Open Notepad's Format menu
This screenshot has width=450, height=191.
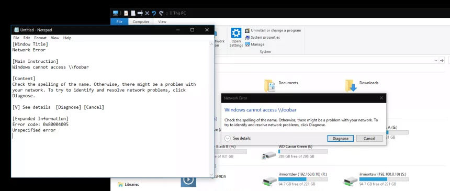[40, 38]
